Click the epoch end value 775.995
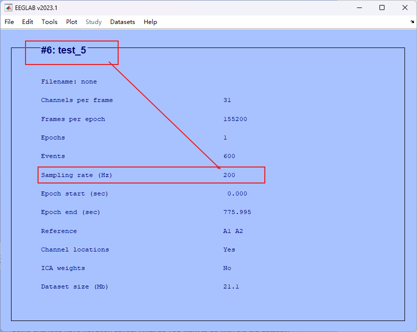Screen dimensions: 417x332 pyautogui.click(x=237, y=212)
